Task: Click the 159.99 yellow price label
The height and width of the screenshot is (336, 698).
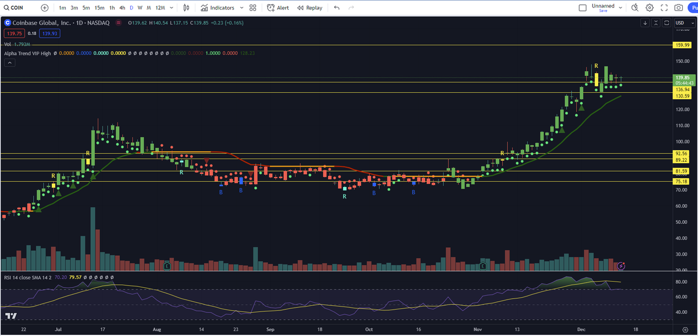Action: pyautogui.click(x=682, y=45)
